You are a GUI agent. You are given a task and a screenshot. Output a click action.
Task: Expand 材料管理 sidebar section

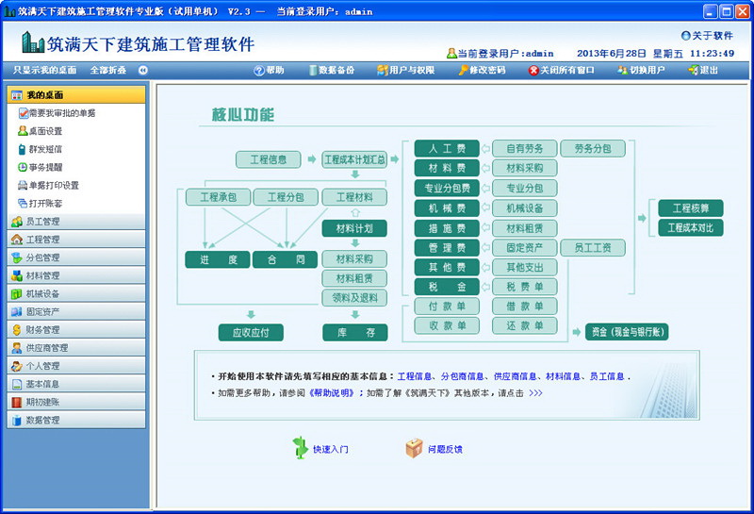pos(76,275)
